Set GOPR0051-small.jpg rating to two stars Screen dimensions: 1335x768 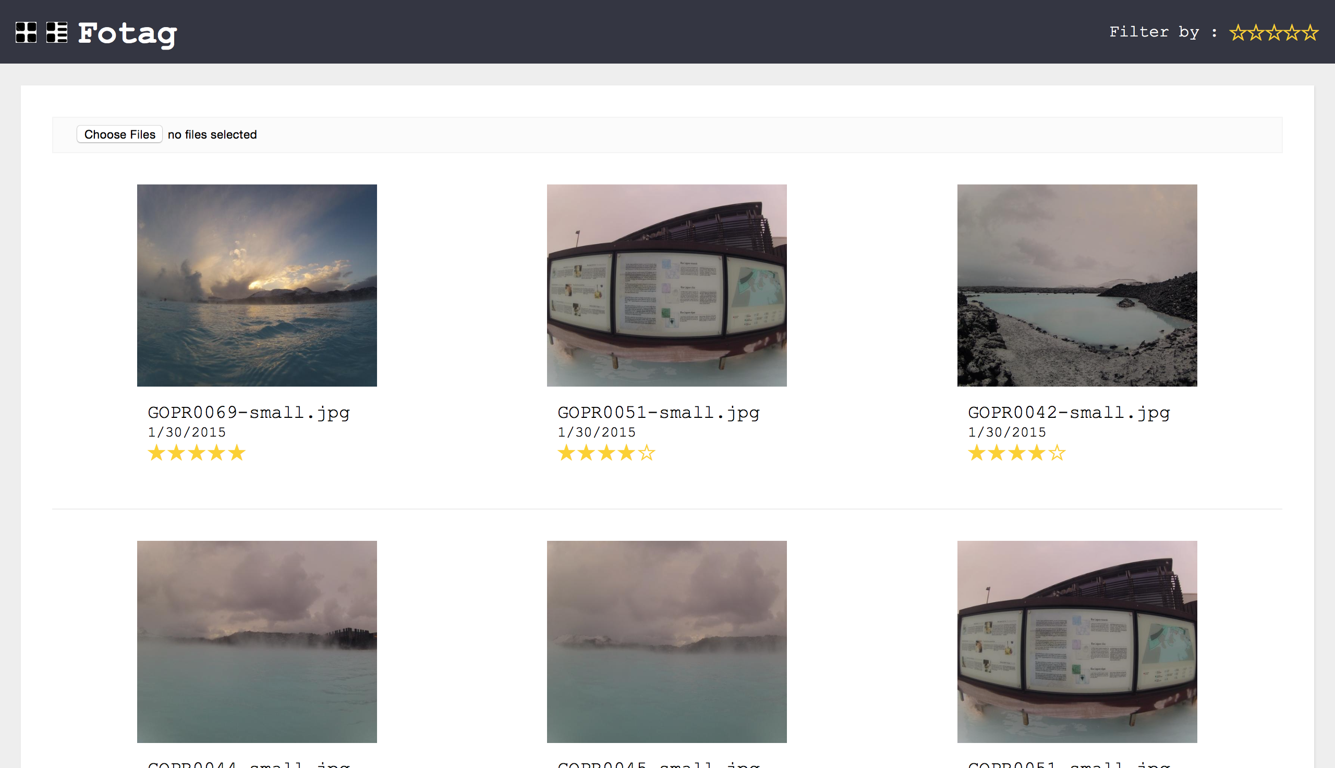(x=586, y=453)
